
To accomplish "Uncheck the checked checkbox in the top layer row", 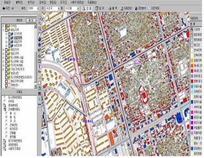I will 6,26.
